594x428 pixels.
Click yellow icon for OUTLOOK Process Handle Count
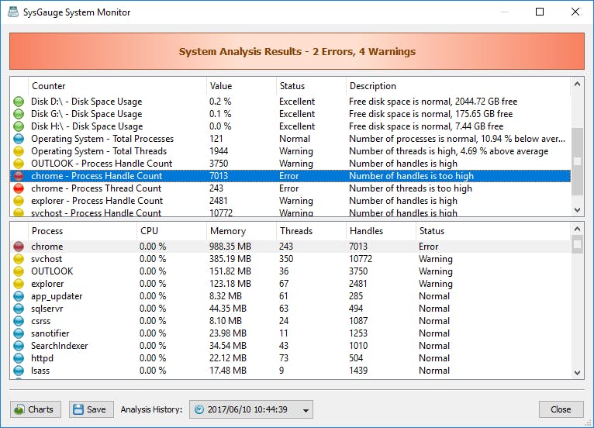click(x=19, y=164)
